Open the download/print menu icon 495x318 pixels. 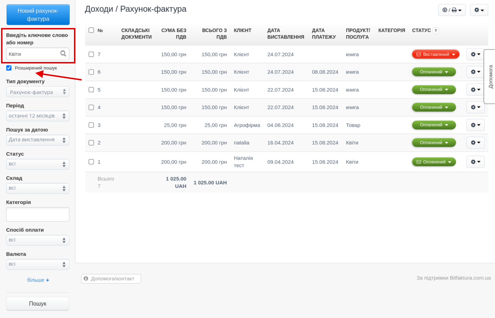coord(452,10)
